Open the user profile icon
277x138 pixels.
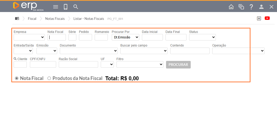click(261, 7)
